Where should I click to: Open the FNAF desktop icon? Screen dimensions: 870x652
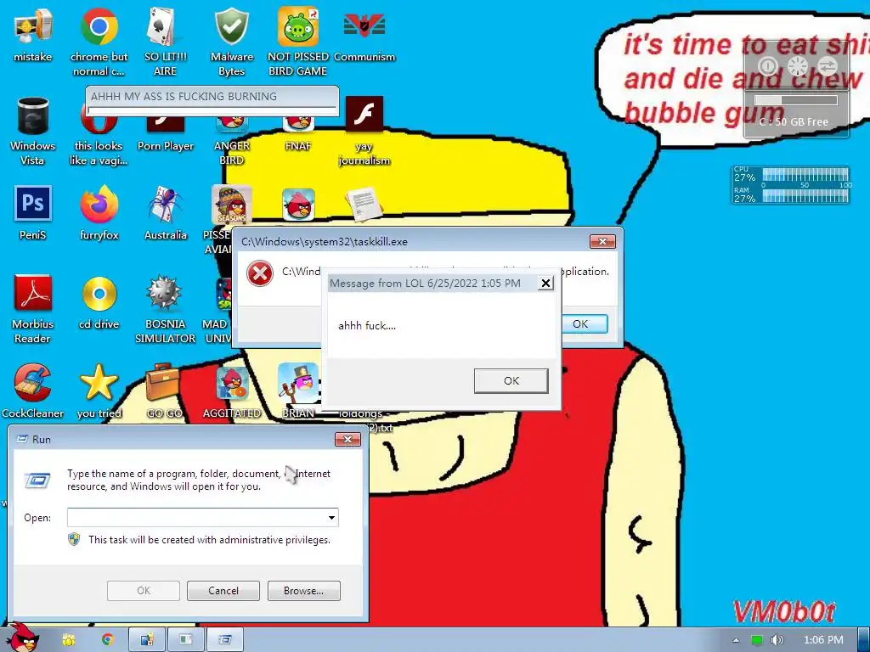tap(298, 133)
